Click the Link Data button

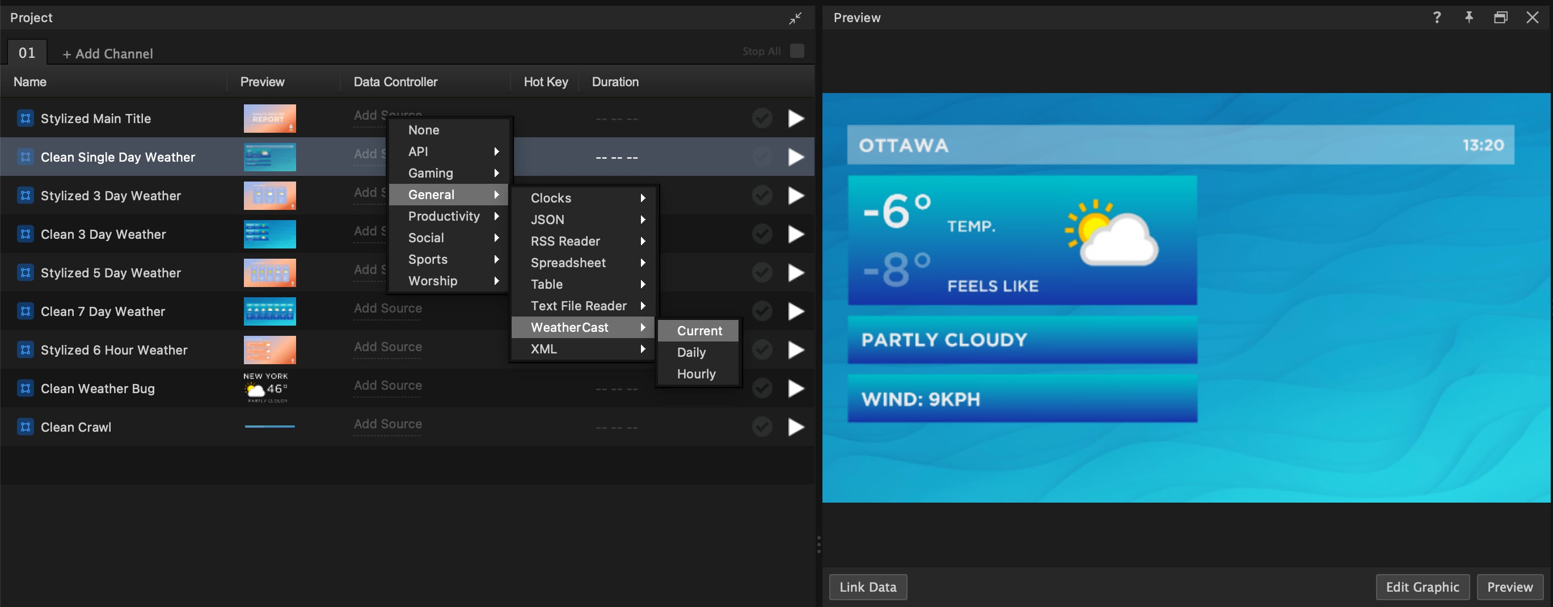click(867, 587)
